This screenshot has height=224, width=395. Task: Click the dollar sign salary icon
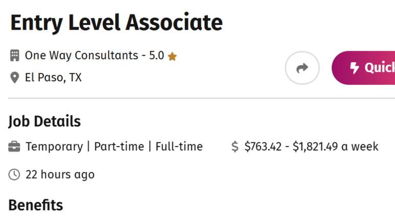pos(235,147)
